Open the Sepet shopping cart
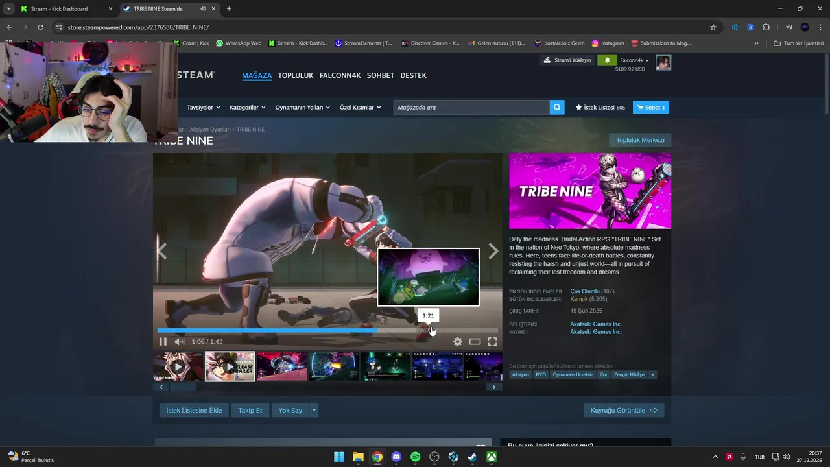Image resolution: width=830 pixels, height=467 pixels. point(650,107)
